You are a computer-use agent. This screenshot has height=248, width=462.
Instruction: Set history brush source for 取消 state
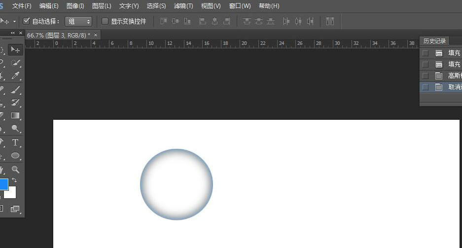(425, 87)
